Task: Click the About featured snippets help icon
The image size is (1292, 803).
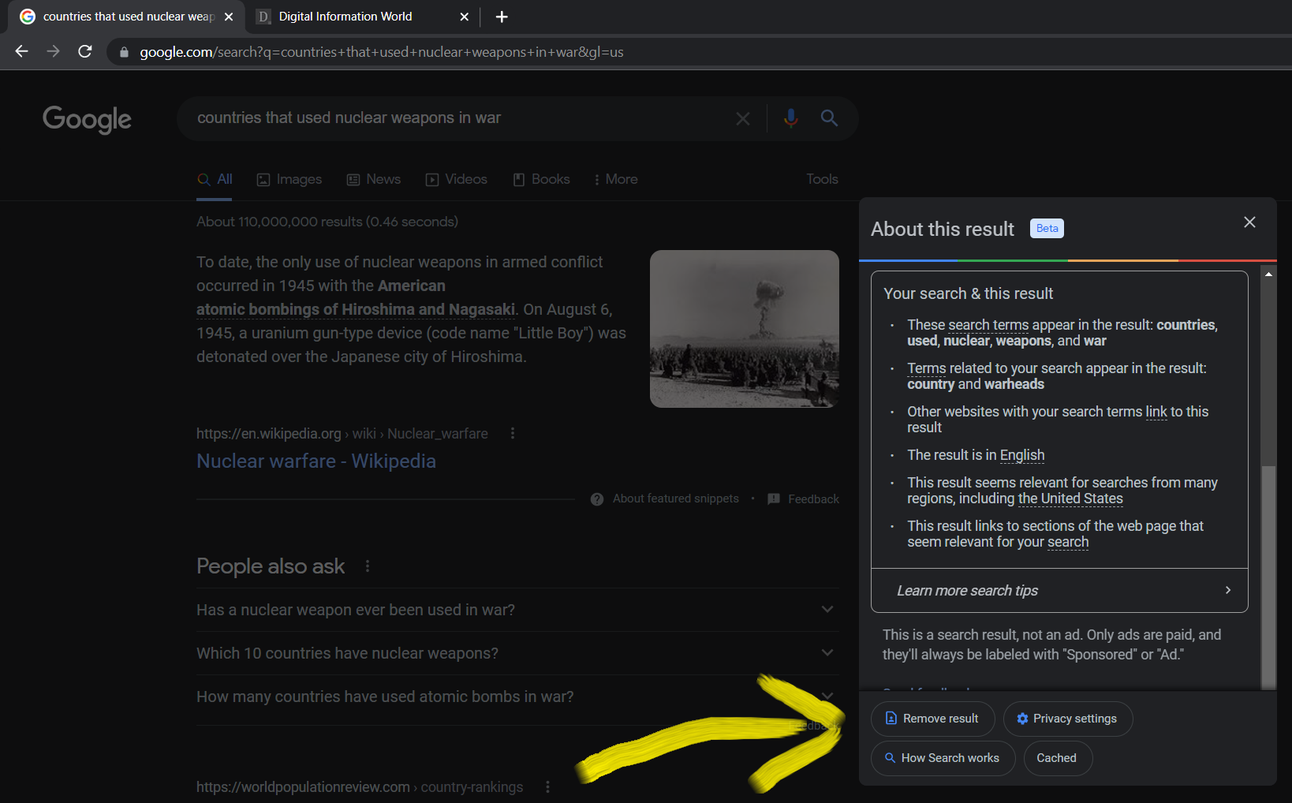Action: (x=597, y=499)
